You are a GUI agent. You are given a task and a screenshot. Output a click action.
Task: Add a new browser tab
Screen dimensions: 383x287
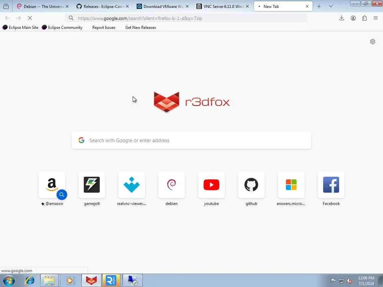coord(319,7)
